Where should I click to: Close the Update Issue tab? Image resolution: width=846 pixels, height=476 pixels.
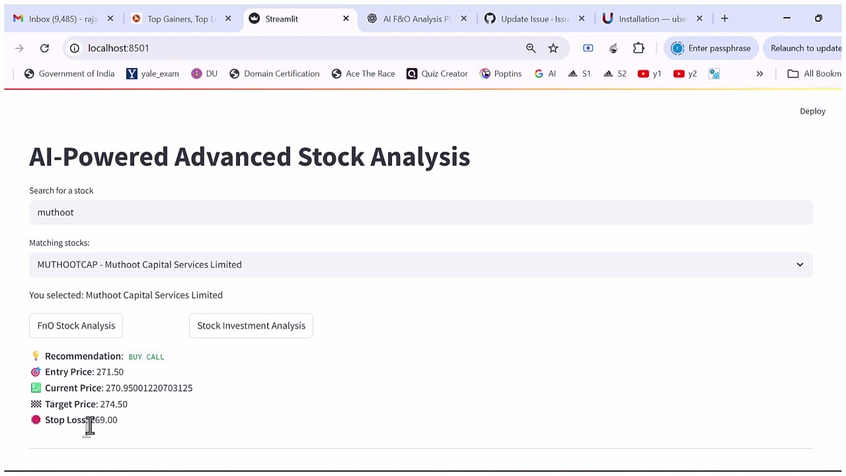[582, 19]
